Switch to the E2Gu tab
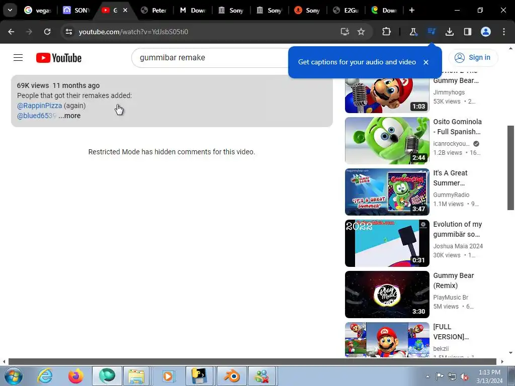Image resolution: width=515 pixels, height=386 pixels. (x=346, y=10)
